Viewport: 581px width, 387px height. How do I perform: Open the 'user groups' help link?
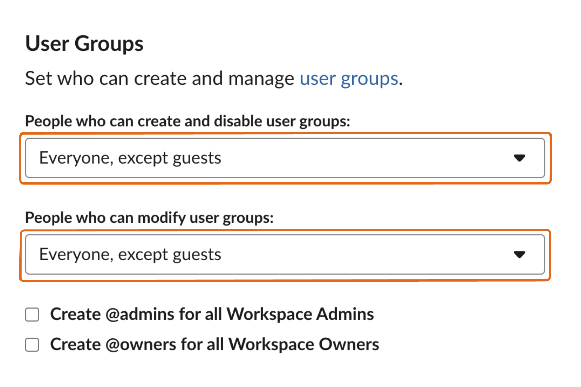coord(349,79)
